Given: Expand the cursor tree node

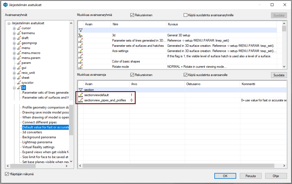Looking at the screenshot, I should pos(14,28).
